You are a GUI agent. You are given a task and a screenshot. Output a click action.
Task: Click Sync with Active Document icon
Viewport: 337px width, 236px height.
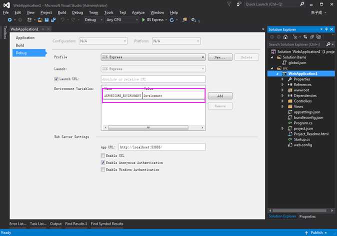click(x=305, y=37)
